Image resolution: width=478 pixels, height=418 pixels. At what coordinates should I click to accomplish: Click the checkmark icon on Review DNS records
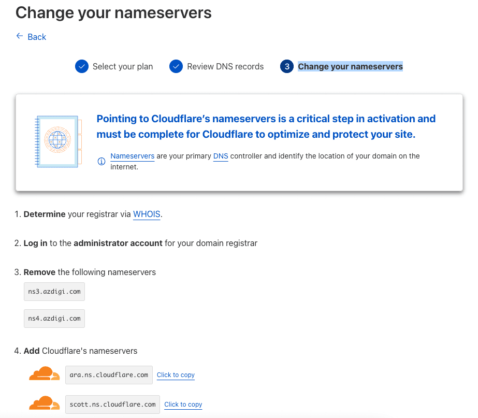[176, 66]
